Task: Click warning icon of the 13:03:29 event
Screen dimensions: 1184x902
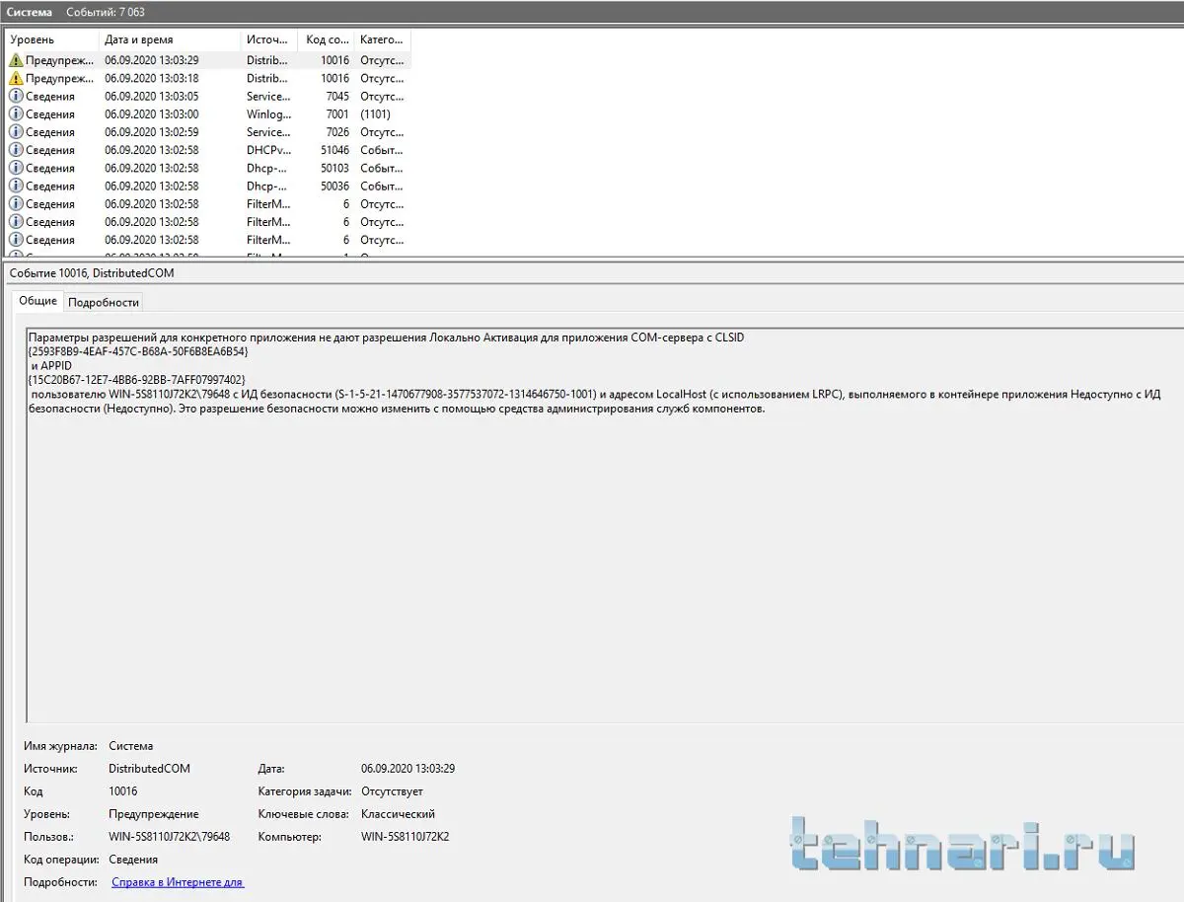Action: tap(15, 60)
